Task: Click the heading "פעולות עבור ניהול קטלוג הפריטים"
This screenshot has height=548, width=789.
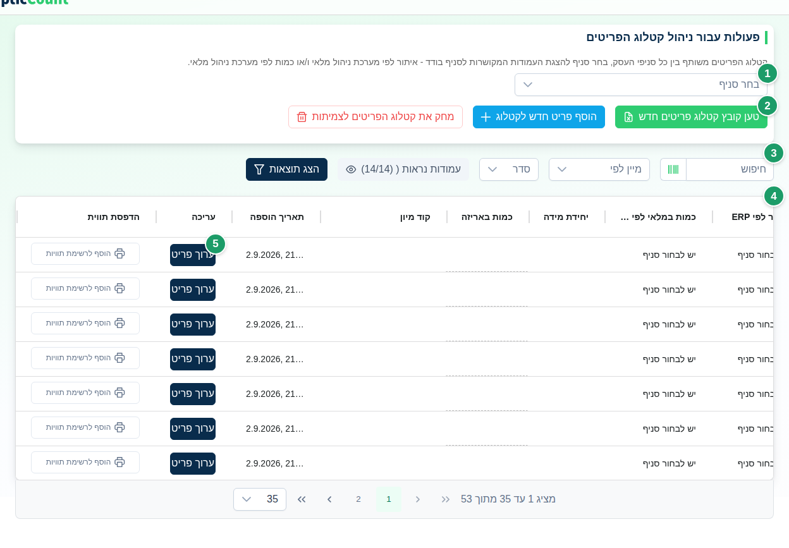Action: point(673,37)
